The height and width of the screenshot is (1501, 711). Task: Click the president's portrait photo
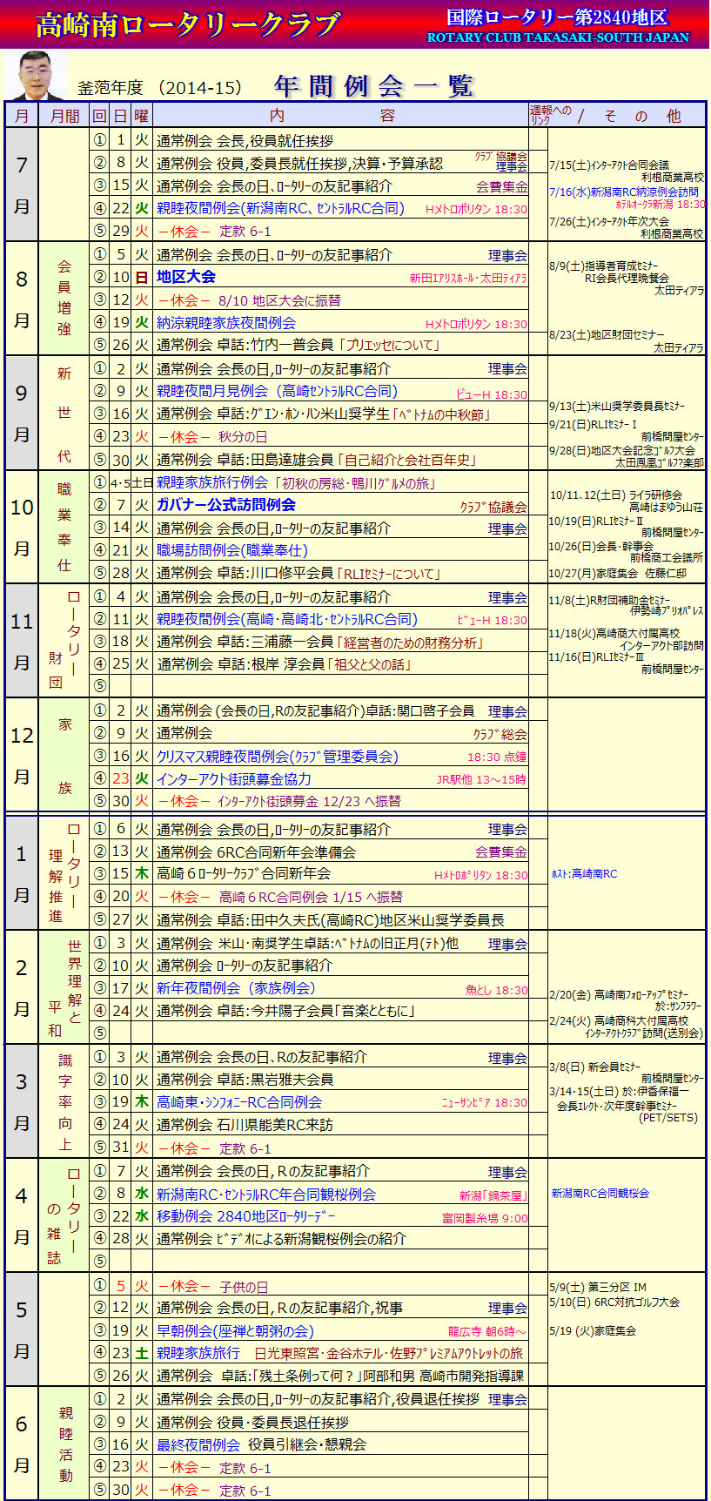[36, 76]
